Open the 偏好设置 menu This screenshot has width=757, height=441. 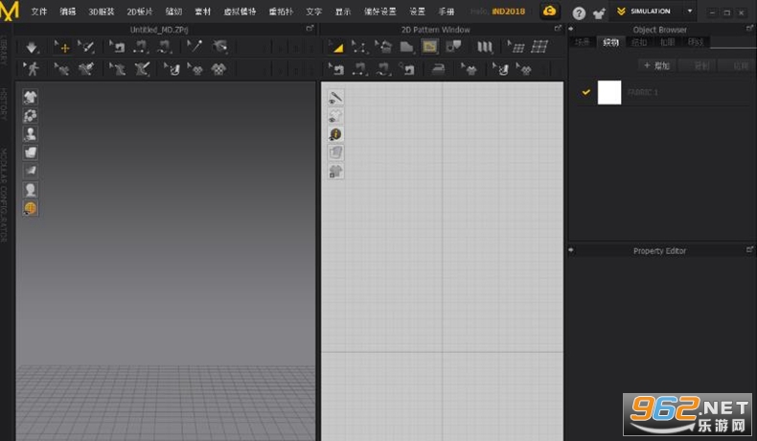point(380,12)
